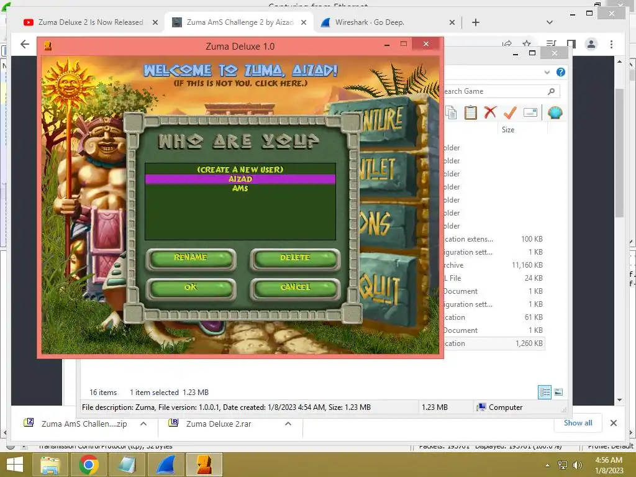
Task: Click the network tray icon
Action: click(563, 465)
